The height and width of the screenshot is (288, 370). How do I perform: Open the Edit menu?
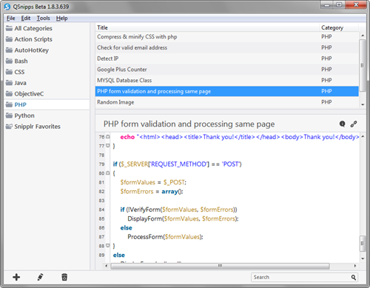pos(26,18)
